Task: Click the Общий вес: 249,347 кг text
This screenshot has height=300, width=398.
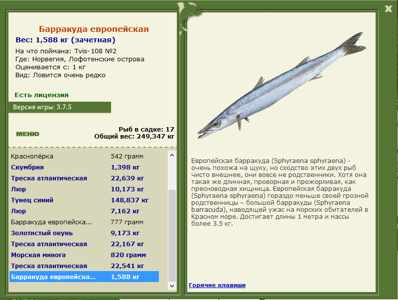Action: 134,137
